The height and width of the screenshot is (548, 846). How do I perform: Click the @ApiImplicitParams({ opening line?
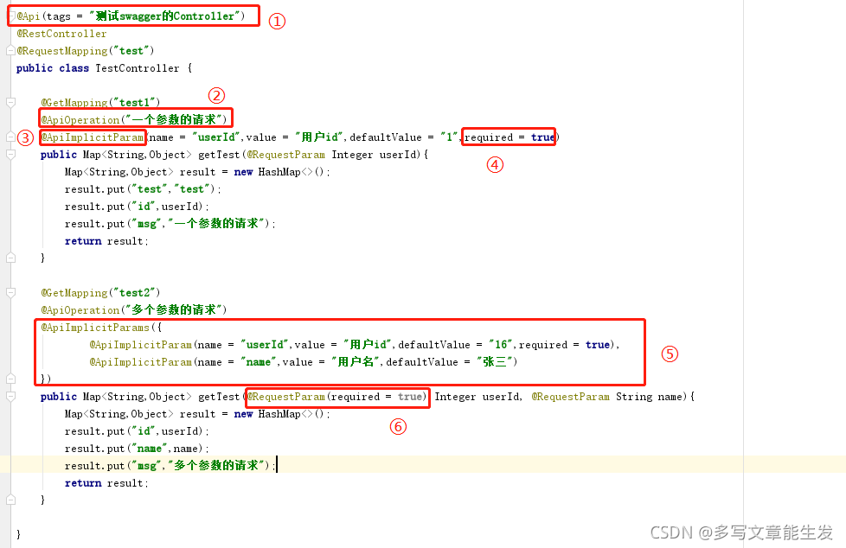[x=101, y=328]
